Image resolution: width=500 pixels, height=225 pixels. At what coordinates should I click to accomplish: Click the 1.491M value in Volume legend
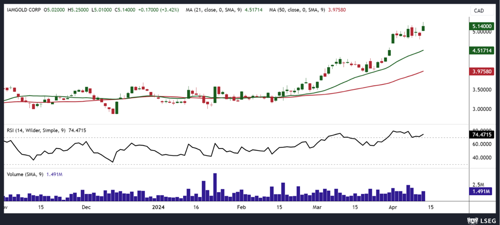[x=54, y=174]
